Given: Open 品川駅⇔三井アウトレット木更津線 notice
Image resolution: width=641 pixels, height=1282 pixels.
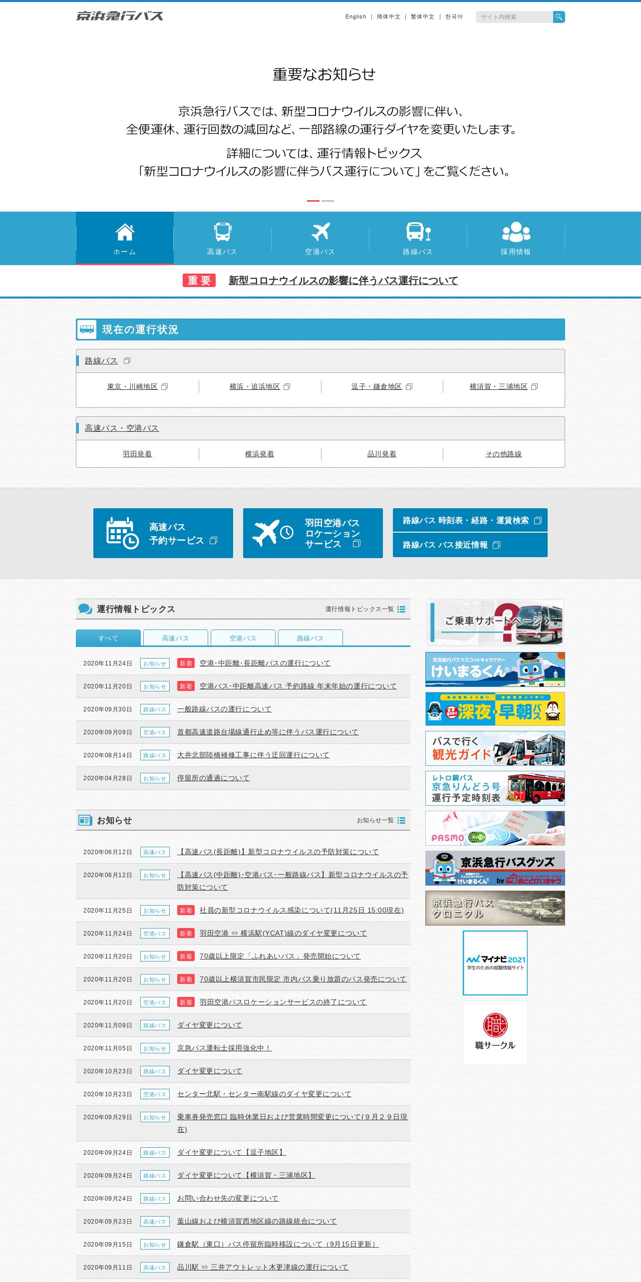Looking at the screenshot, I should click(263, 1267).
